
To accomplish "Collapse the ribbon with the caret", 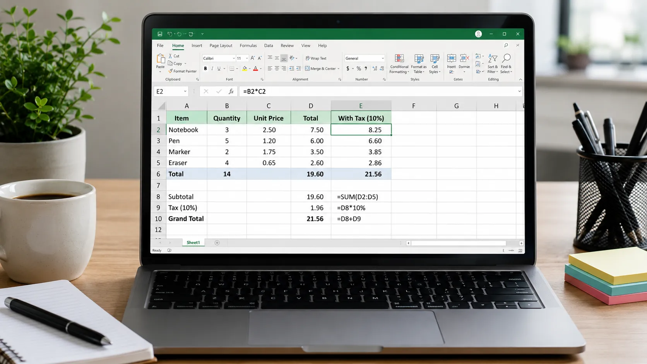I will point(520,79).
